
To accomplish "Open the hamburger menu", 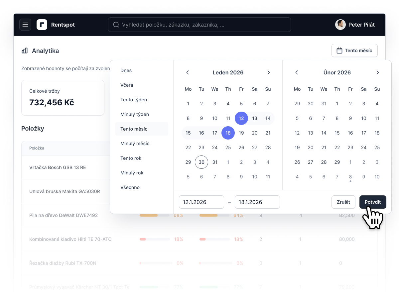I will tap(25, 25).
